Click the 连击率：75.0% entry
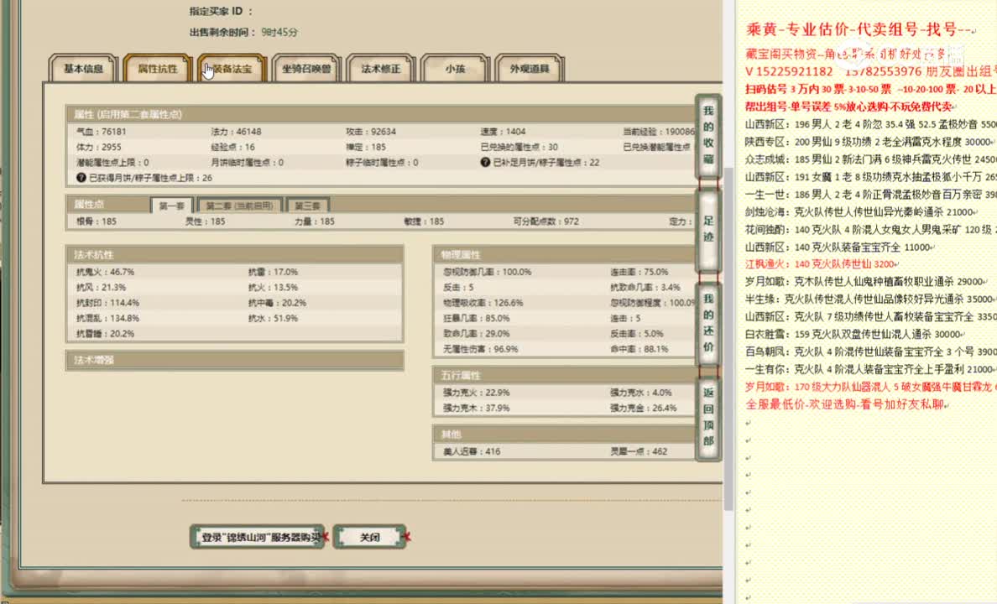This screenshot has width=997, height=604. 639,272
